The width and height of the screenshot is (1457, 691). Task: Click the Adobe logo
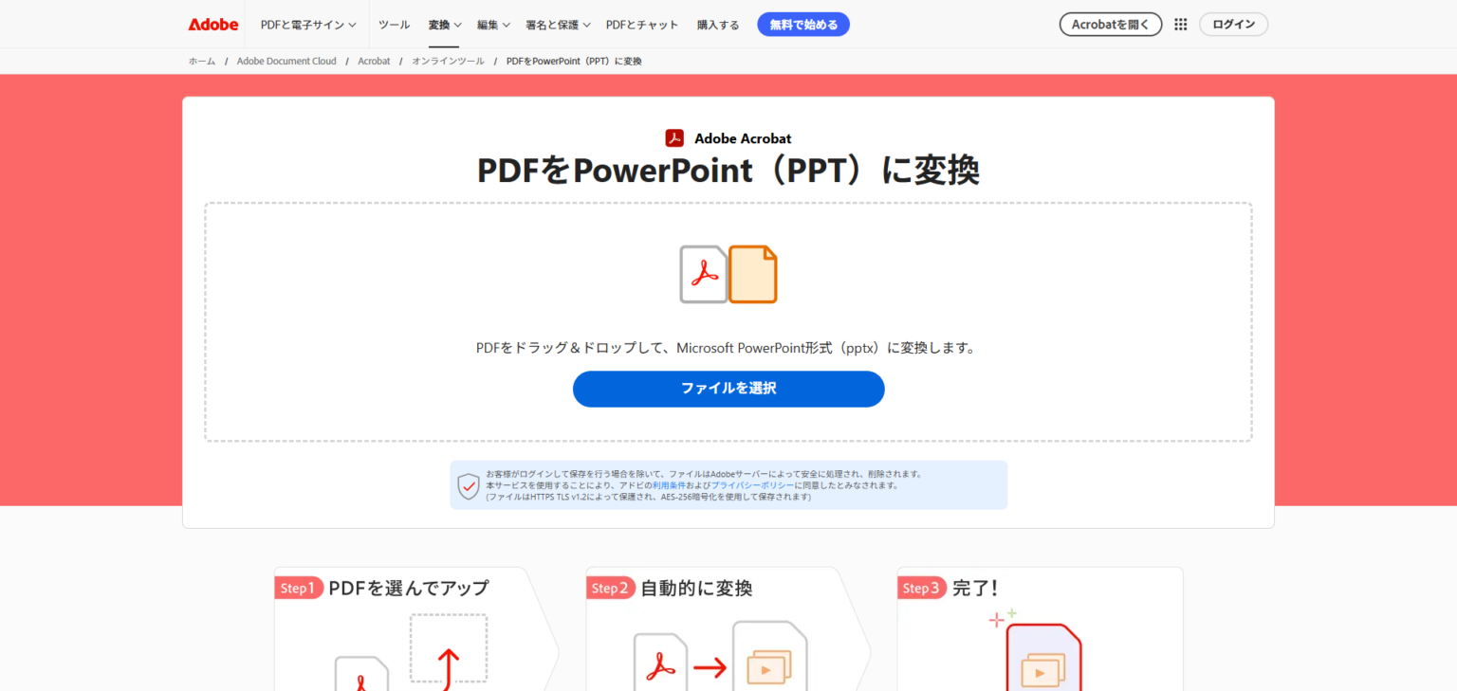[x=212, y=24]
